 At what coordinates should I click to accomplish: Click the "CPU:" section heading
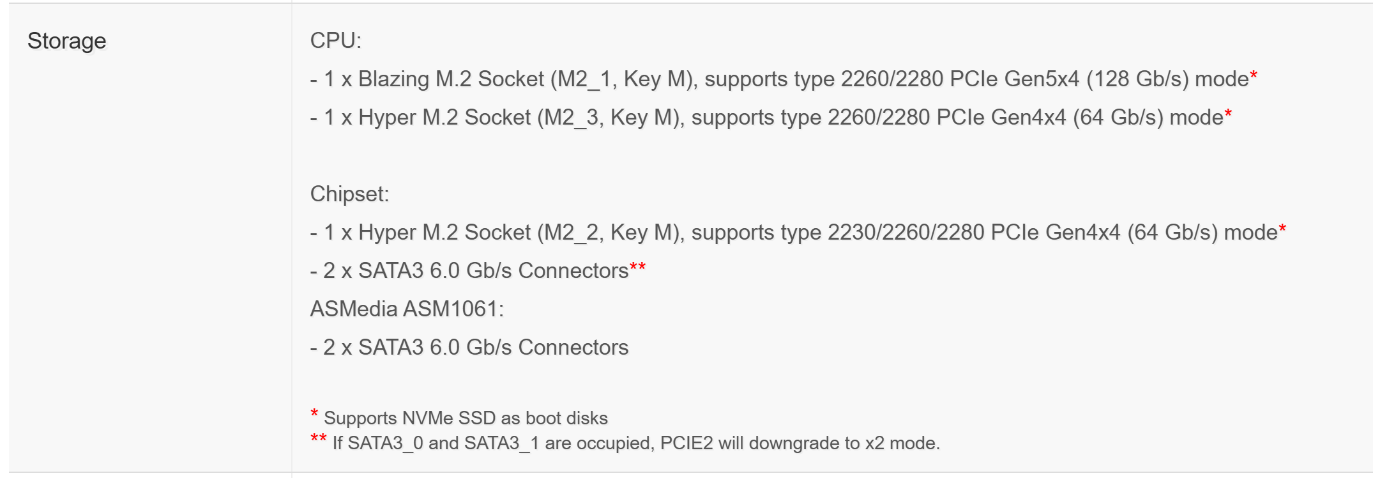coord(335,41)
